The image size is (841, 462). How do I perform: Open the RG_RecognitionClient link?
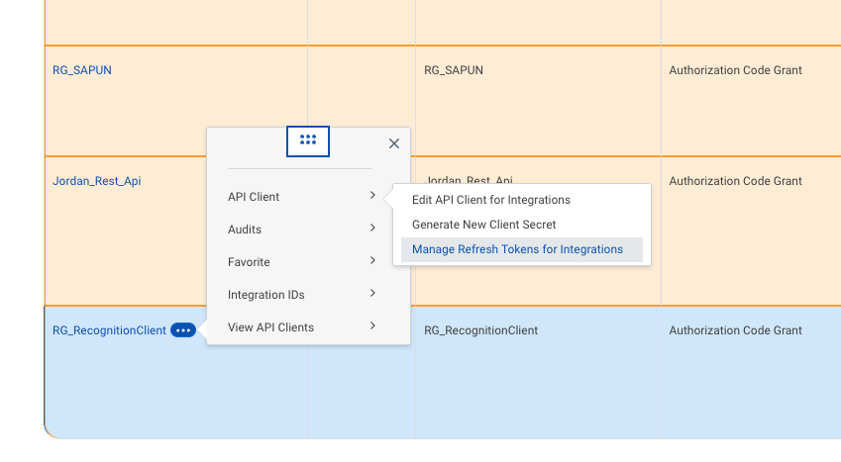click(109, 330)
